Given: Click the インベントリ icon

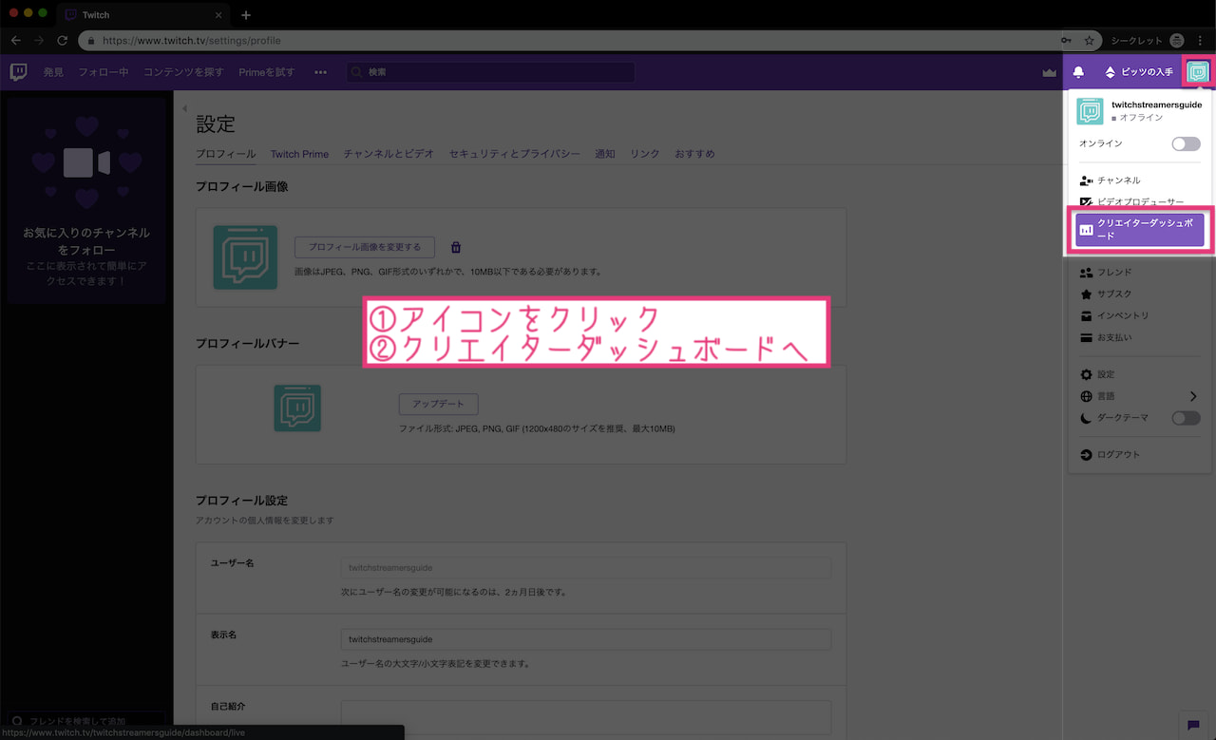Looking at the screenshot, I should tap(1087, 316).
